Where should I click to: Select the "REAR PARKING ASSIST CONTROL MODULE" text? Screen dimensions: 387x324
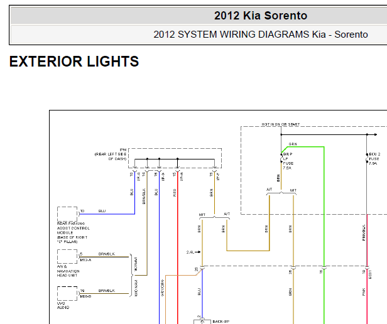click(74, 233)
